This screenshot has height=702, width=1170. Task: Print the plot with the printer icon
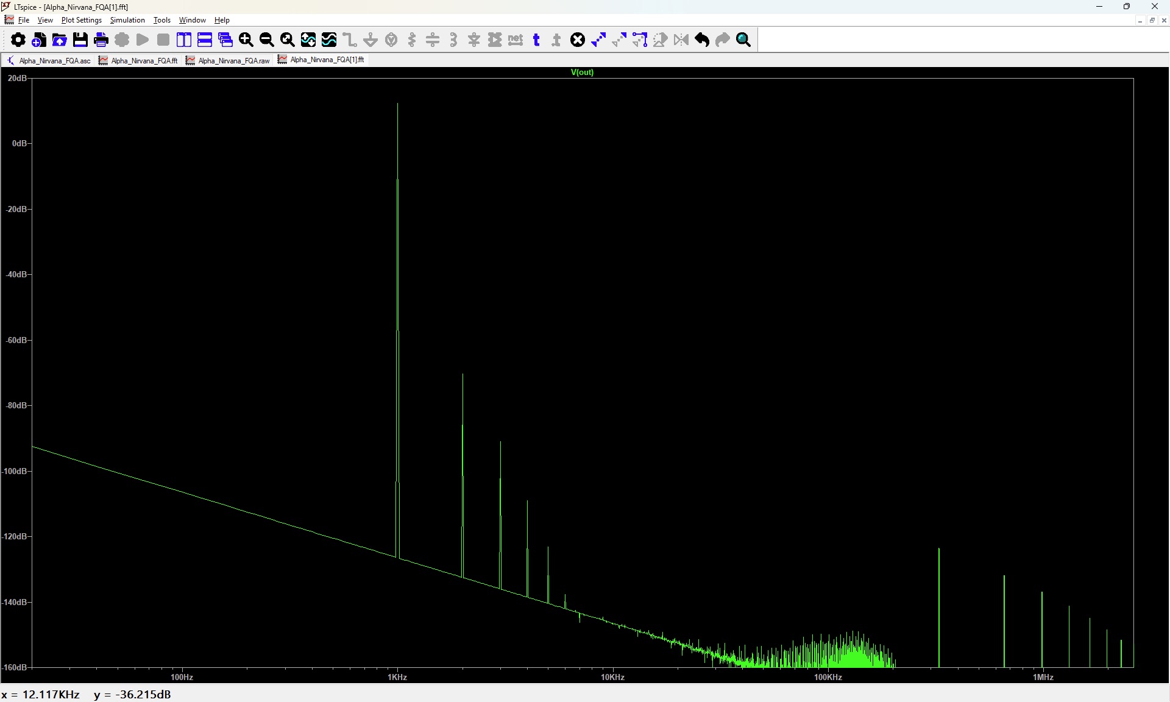(x=101, y=40)
